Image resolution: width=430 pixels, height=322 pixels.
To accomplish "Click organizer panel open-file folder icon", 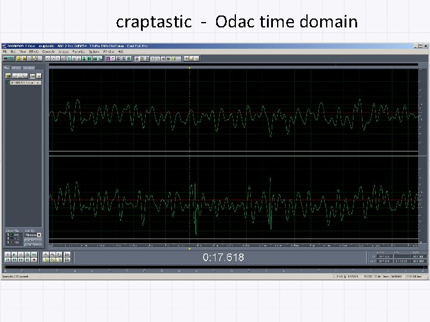I will [x=8, y=76].
